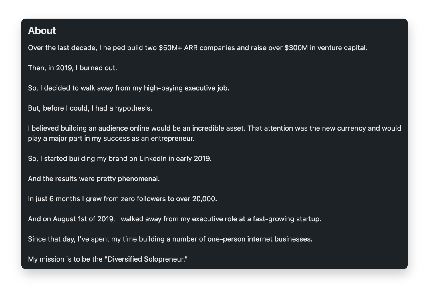
Task: Click the line "play a major part in my success"
Action: point(111,138)
